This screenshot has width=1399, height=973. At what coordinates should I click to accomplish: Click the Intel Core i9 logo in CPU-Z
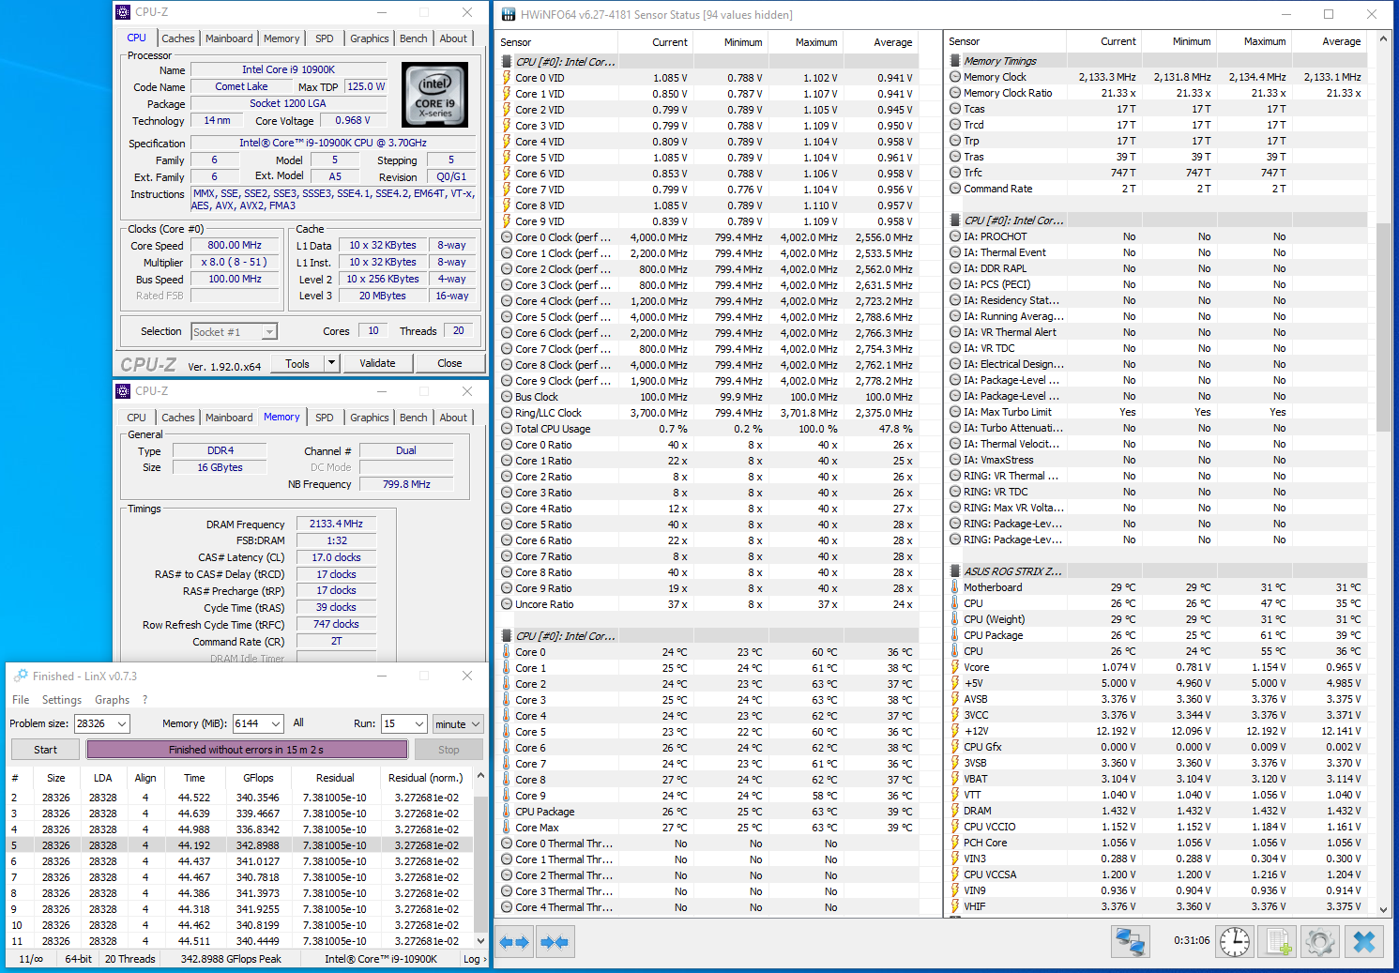click(434, 95)
